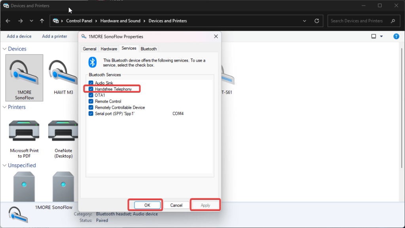Open view options dropdown arrow
Screen dimensions: 405x228
(x=381, y=36)
